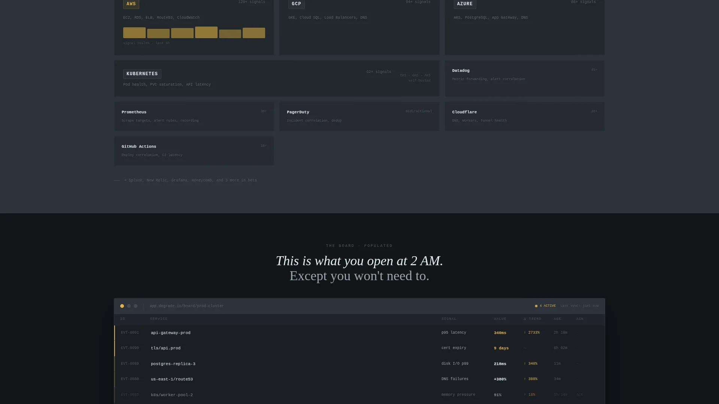This screenshot has width=719, height=404.
Task: Click the 'memory pressure' signal cell
Action: pyautogui.click(x=458, y=395)
